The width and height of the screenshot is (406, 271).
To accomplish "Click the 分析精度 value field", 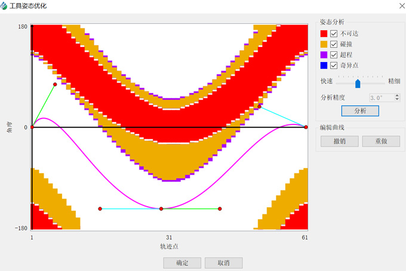I will click(x=382, y=98).
